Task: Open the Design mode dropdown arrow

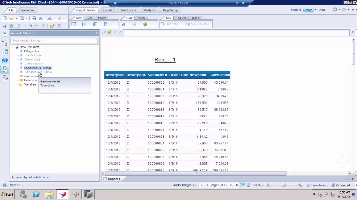Action: pos(315,10)
